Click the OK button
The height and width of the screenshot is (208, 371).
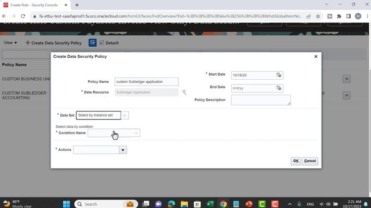pos(296,161)
